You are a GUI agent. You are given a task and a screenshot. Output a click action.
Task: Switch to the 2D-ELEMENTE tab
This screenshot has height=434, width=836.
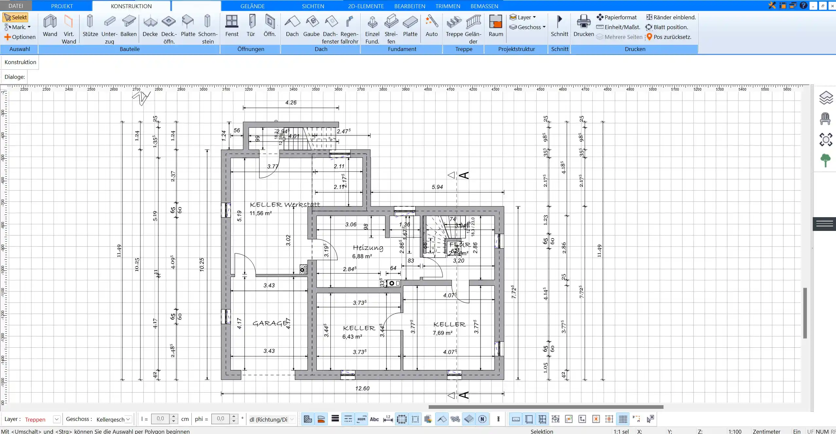click(366, 6)
